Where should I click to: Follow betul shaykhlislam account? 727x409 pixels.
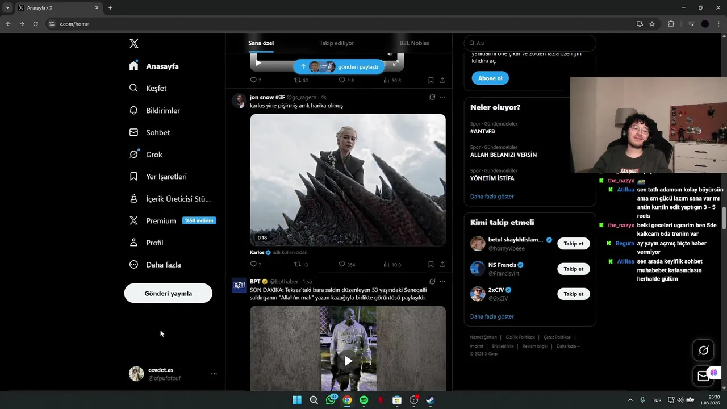point(574,244)
